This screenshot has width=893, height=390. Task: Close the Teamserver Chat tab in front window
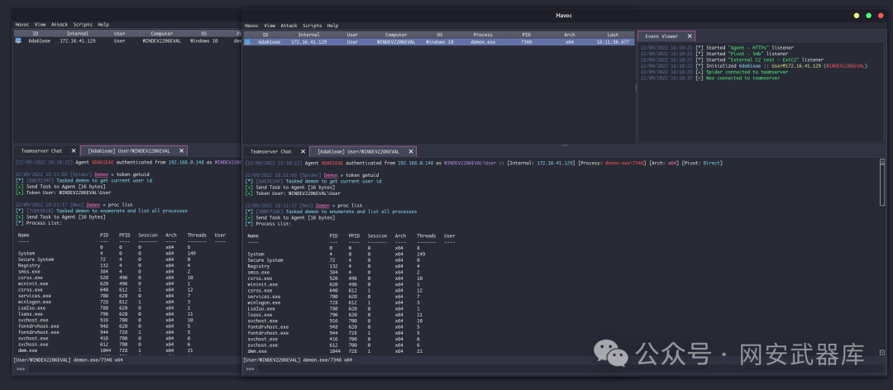click(x=303, y=151)
